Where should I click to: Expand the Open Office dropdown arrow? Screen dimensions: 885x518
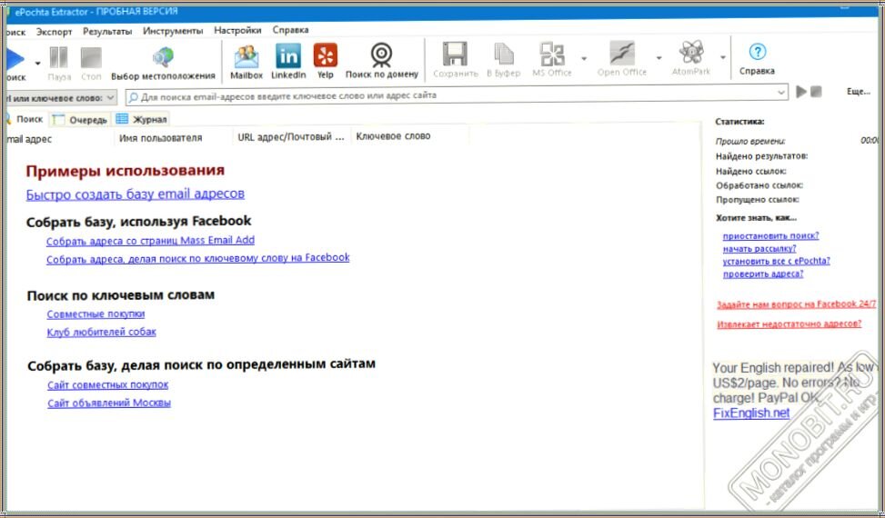[x=659, y=58]
